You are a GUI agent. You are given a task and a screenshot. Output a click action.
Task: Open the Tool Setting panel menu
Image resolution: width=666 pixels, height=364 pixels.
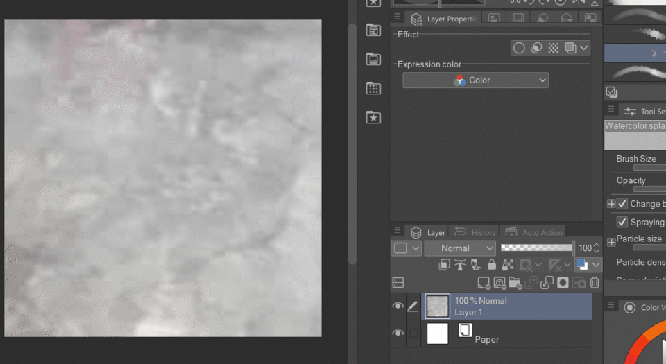[x=611, y=110]
